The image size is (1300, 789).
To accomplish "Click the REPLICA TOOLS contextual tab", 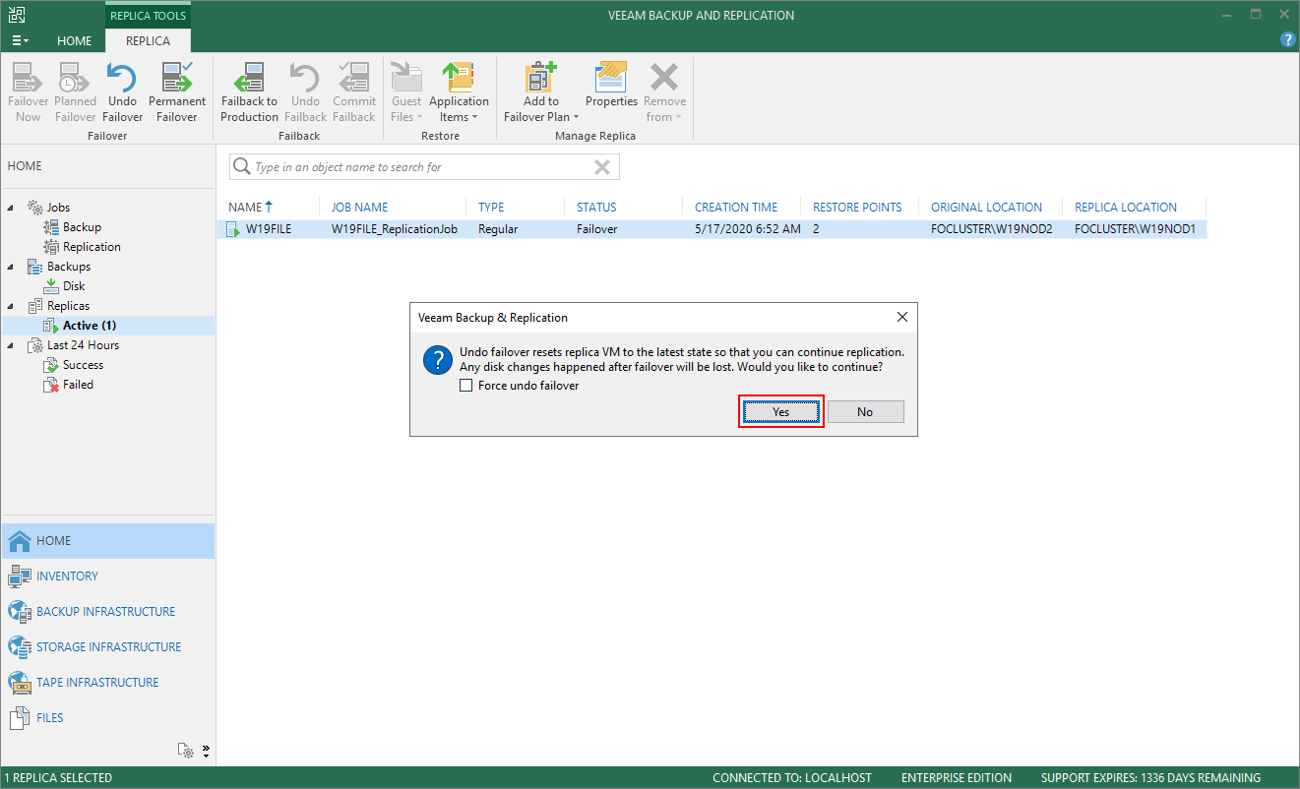I will (x=148, y=15).
